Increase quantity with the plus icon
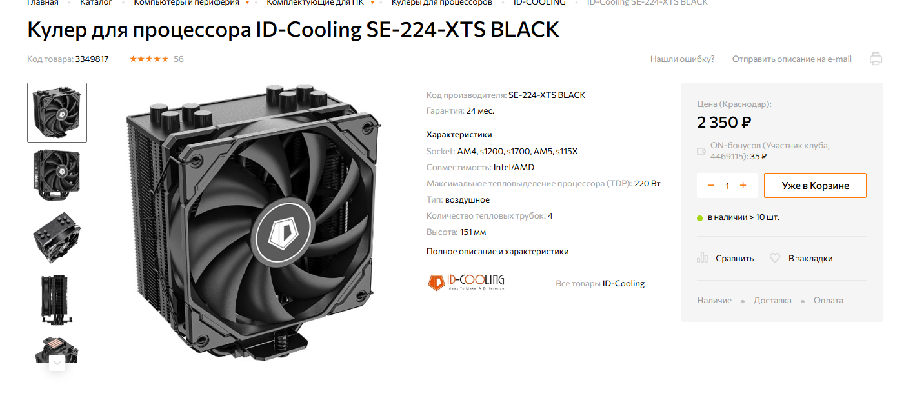 pos(743,185)
